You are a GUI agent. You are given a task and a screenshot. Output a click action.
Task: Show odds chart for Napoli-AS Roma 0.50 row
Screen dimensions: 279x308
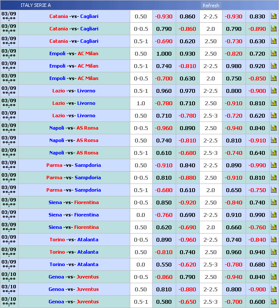[274, 140]
